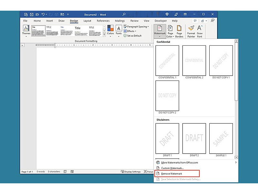Open the Developer tab
The width and height of the screenshot is (258, 194).
click(161, 21)
